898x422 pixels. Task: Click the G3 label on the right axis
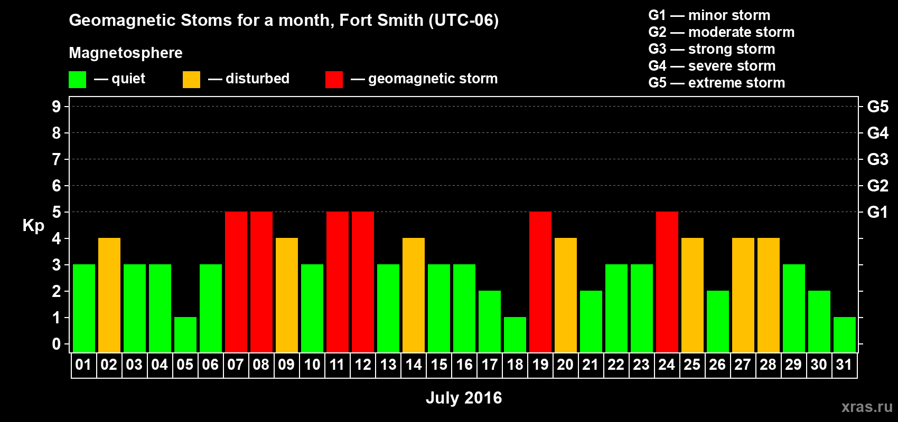tap(878, 159)
